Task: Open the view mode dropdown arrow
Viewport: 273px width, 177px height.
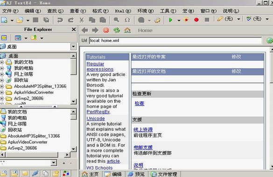Action: tap(26, 38)
